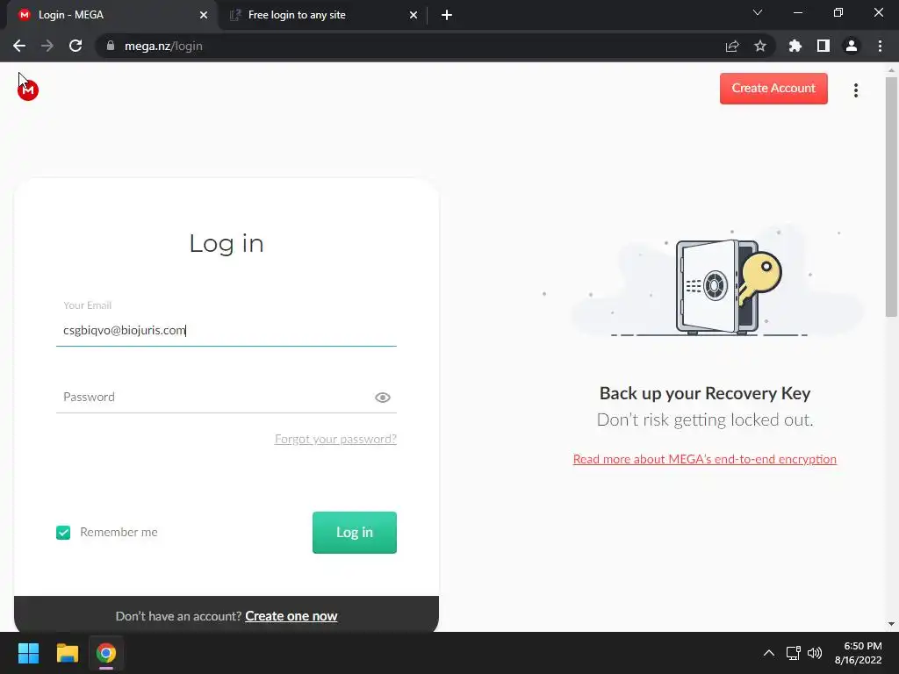Click into the Your Email field
The height and width of the screenshot is (674, 899).
point(227,330)
